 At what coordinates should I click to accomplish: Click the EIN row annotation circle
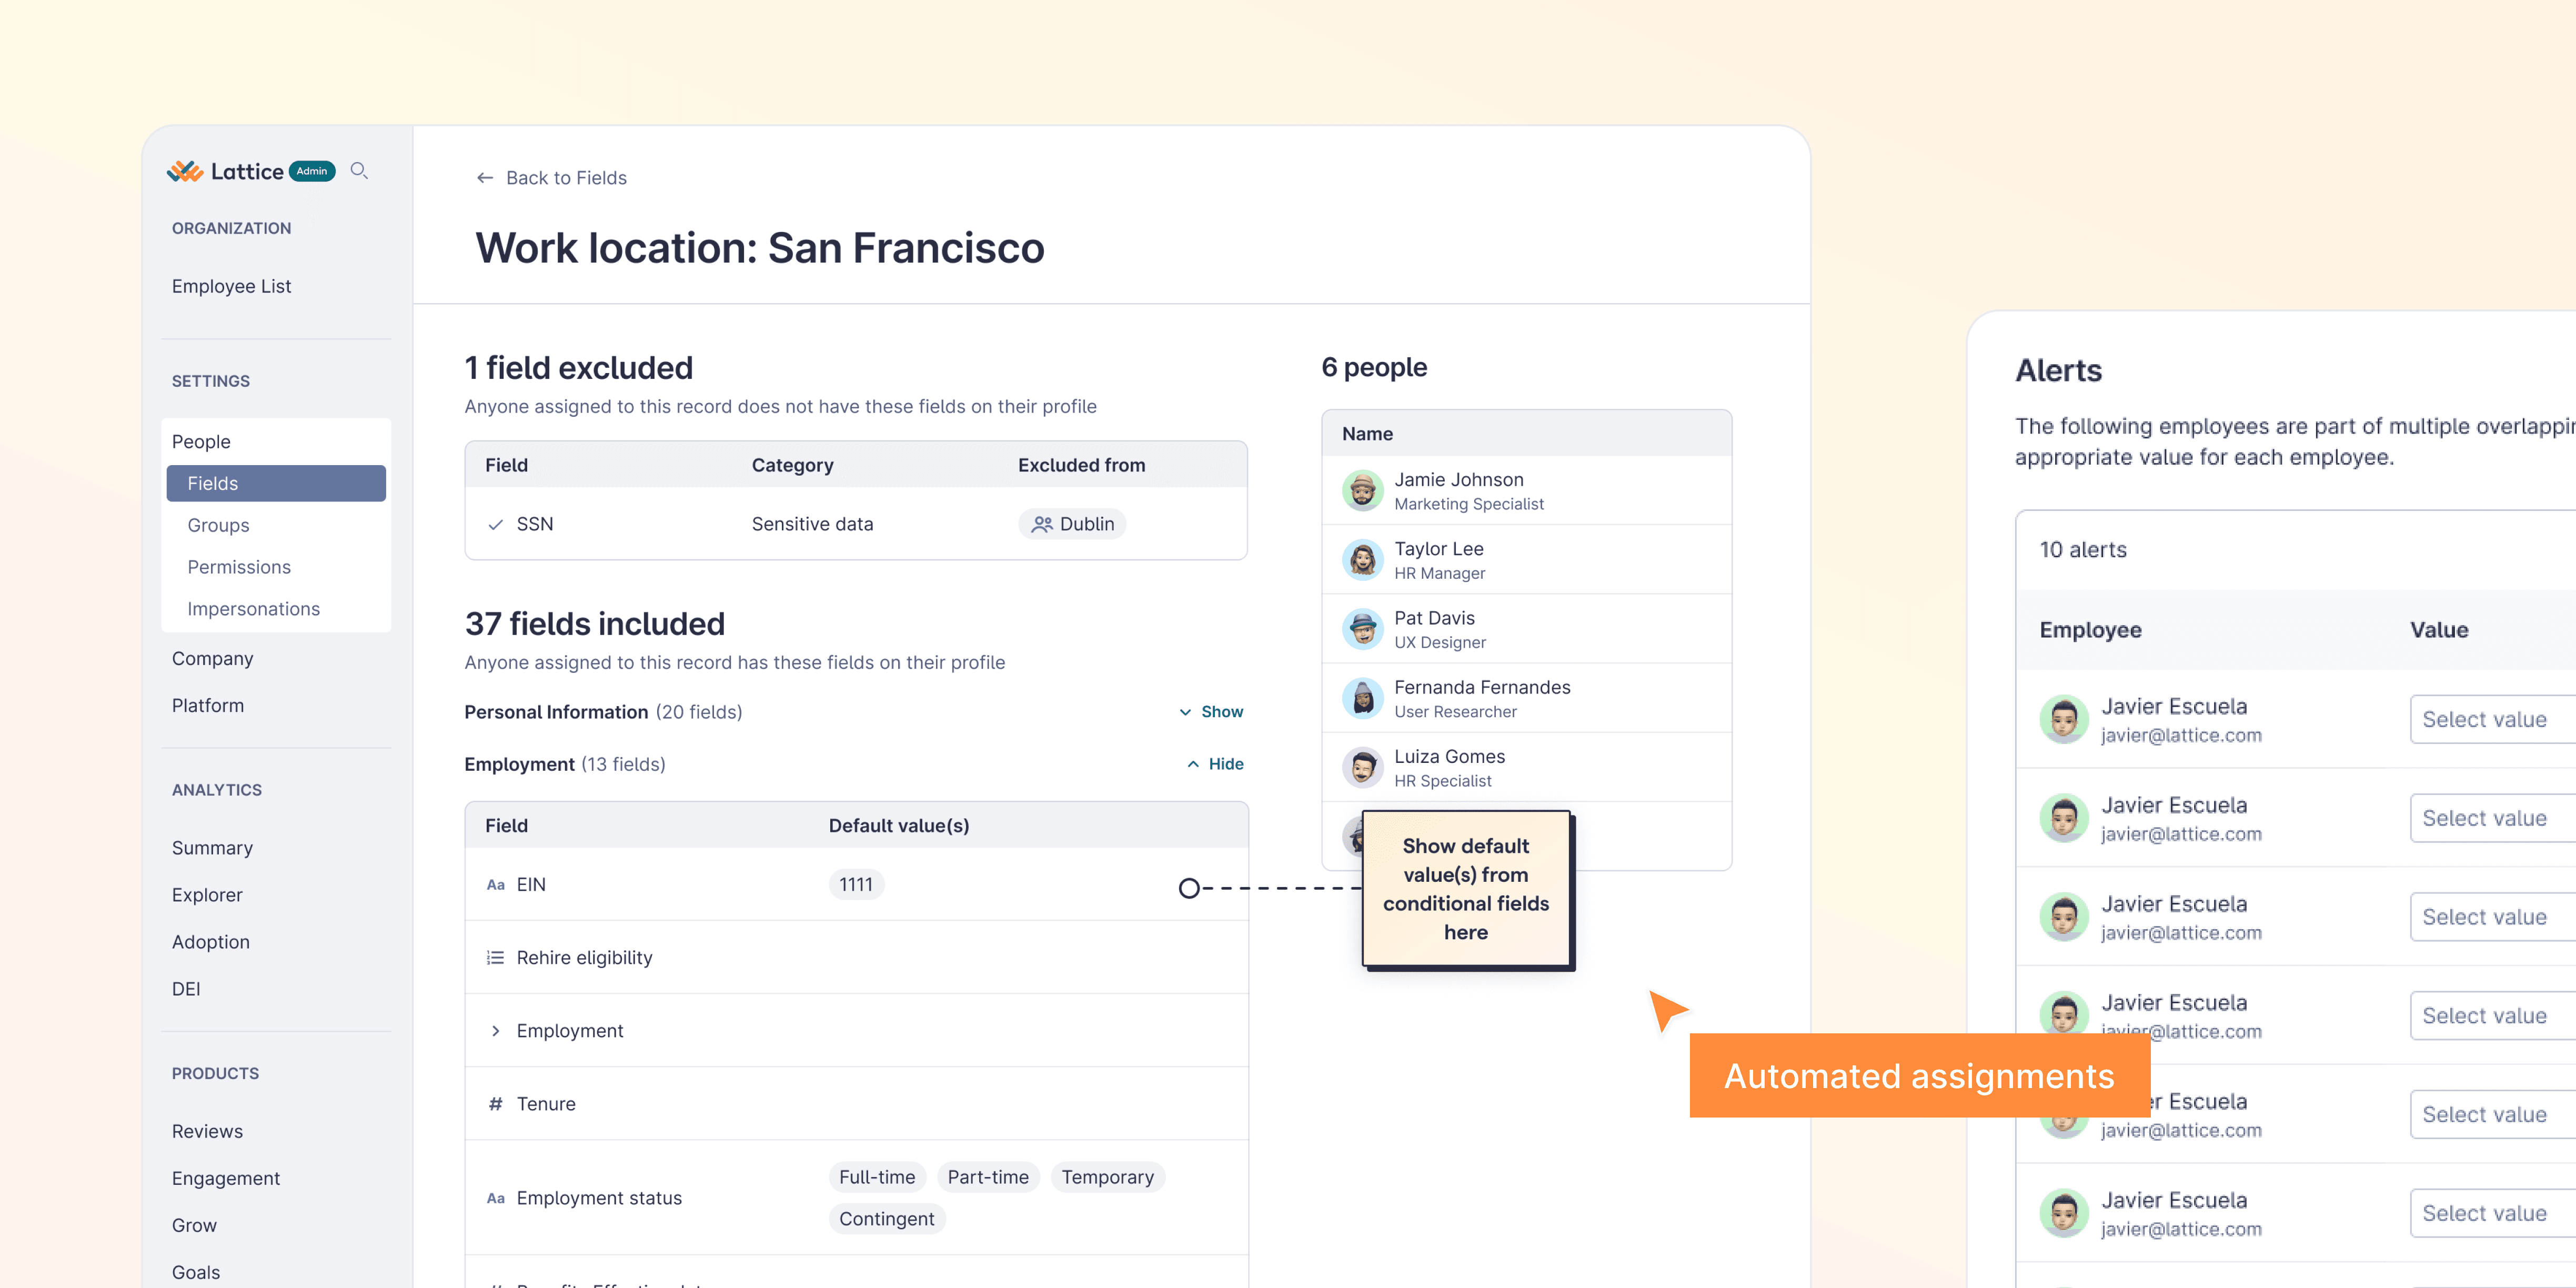pyautogui.click(x=1188, y=888)
